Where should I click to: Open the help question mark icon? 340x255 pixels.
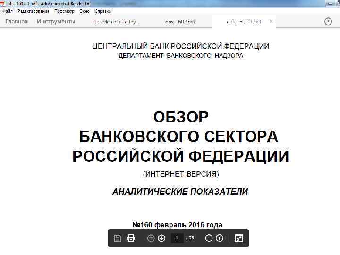[x=328, y=21]
